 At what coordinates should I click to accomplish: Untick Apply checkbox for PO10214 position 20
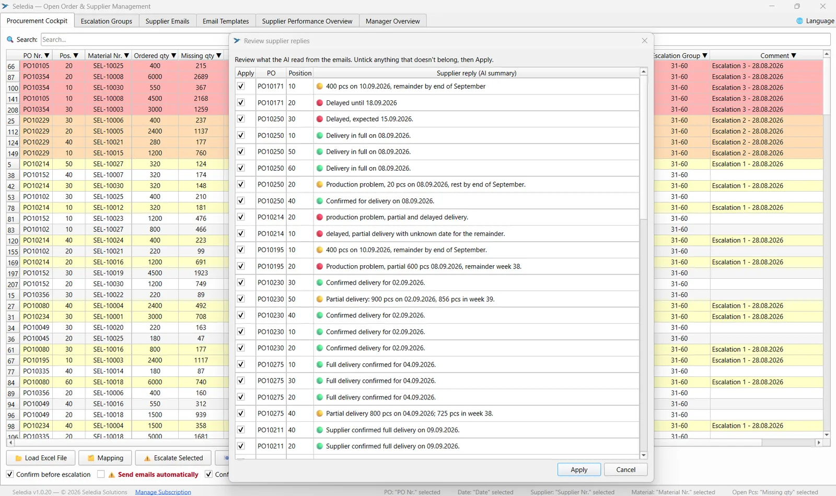(x=241, y=217)
